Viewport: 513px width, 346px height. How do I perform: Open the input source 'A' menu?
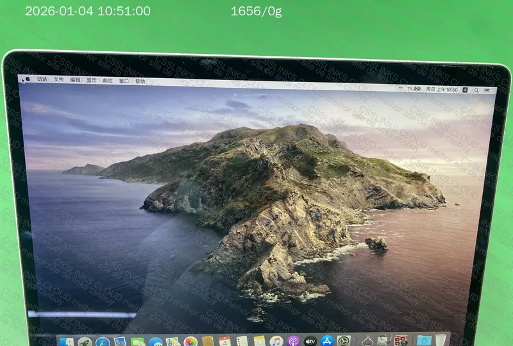point(465,90)
